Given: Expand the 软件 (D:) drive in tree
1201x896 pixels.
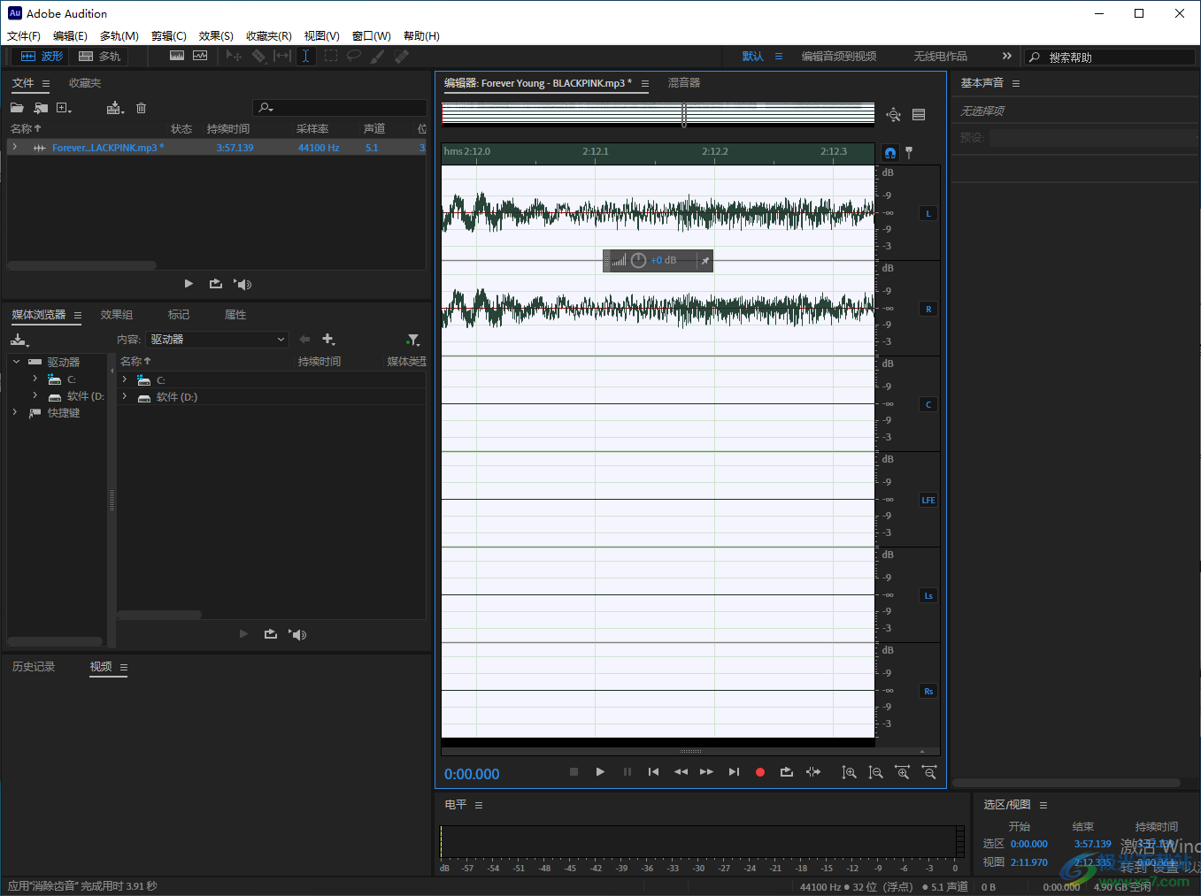Looking at the screenshot, I should coord(35,396).
